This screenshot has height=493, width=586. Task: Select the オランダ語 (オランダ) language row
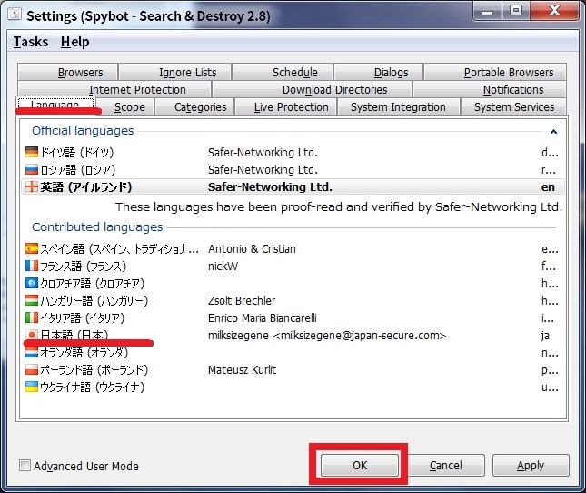[293, 352]
